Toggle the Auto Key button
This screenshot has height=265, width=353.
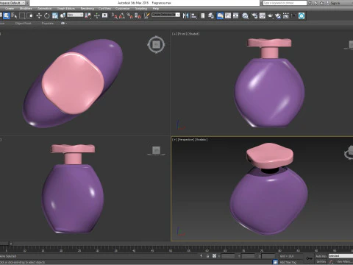(x=321, y=256)
